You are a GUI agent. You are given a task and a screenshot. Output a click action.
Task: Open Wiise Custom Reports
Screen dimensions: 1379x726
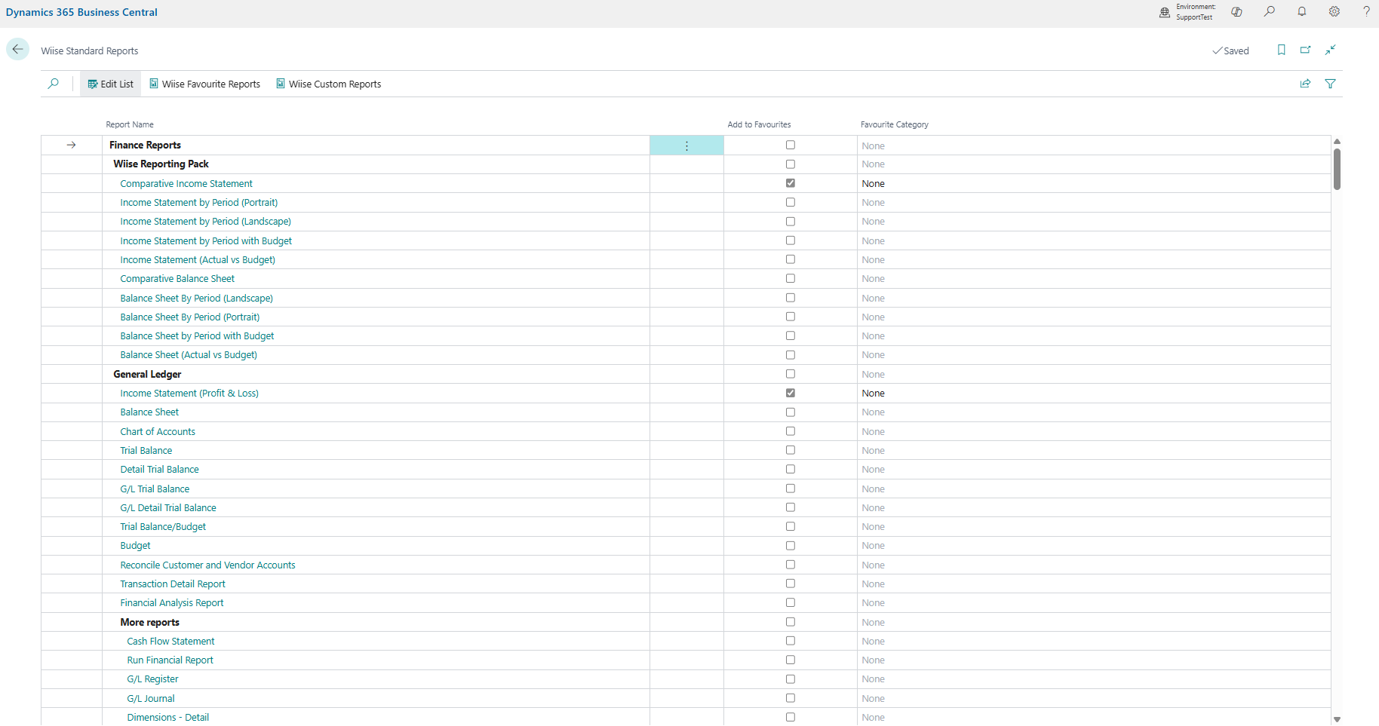pyautogui.click(x=328, y=84)
